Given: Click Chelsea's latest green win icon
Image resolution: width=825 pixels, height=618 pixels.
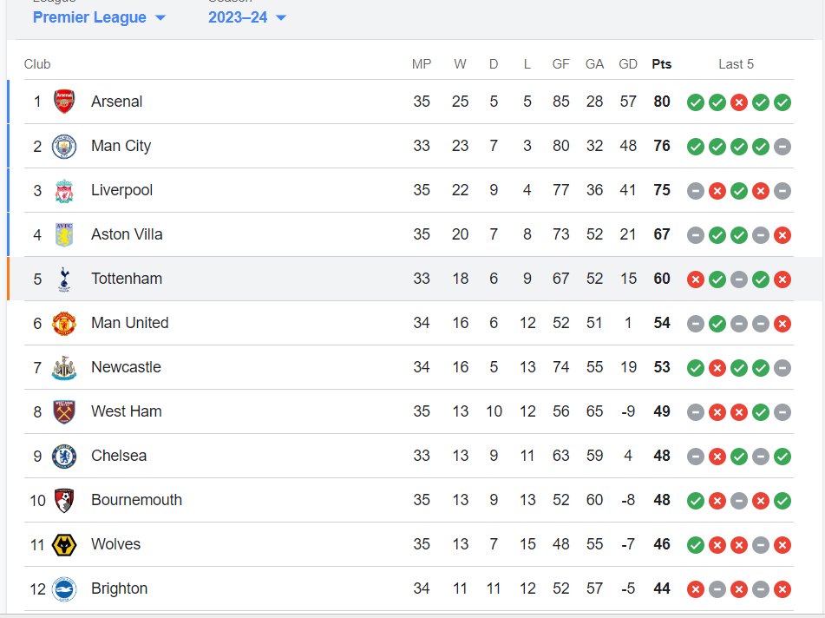Looking at the screenshot, I should coord(782,457).
